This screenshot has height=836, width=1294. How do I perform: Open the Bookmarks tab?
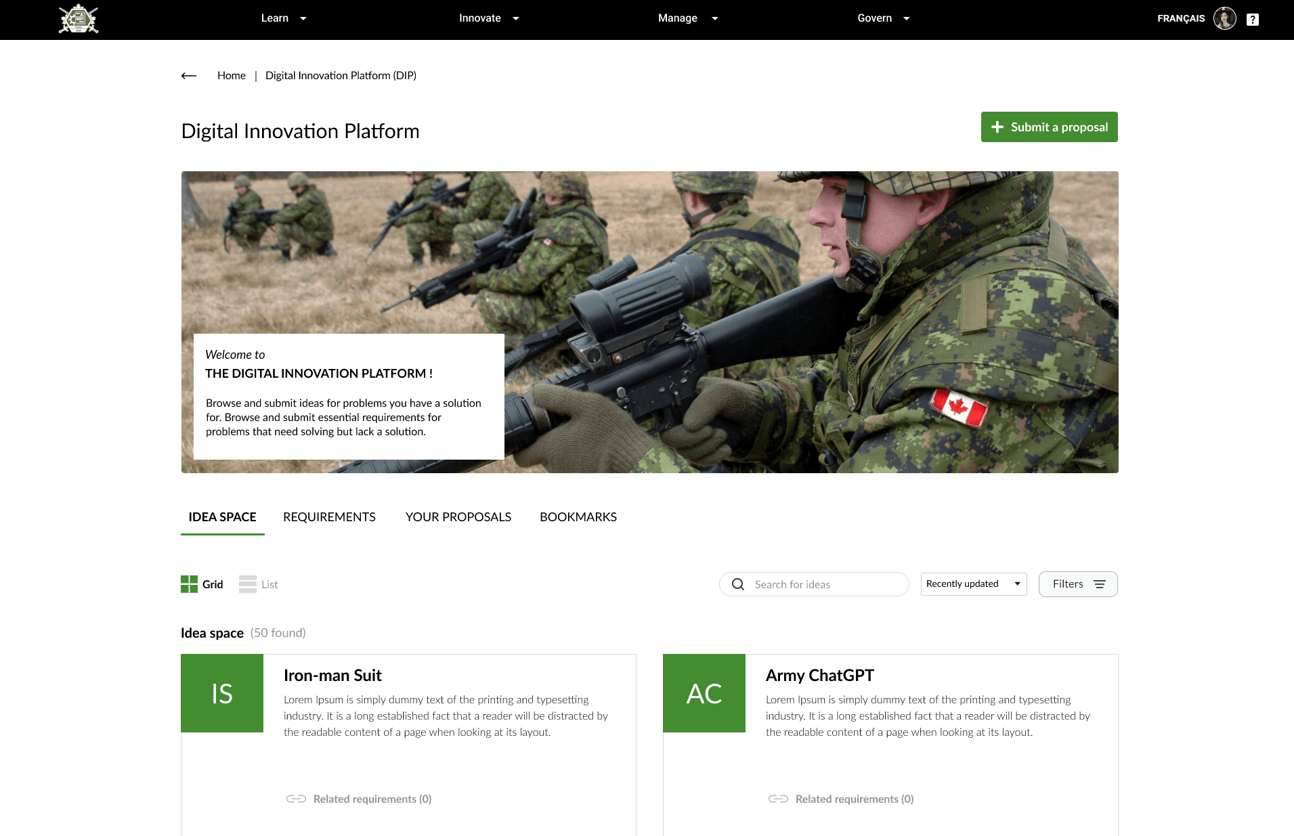coord(578,517)
